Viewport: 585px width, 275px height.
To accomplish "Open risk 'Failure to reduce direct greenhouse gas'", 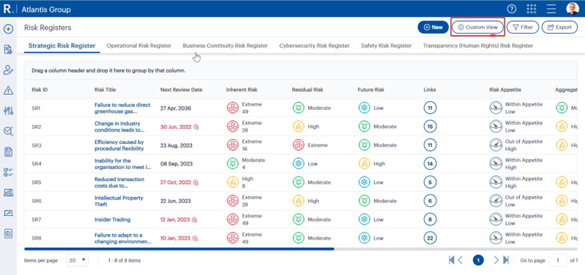I will click(122, 108).
